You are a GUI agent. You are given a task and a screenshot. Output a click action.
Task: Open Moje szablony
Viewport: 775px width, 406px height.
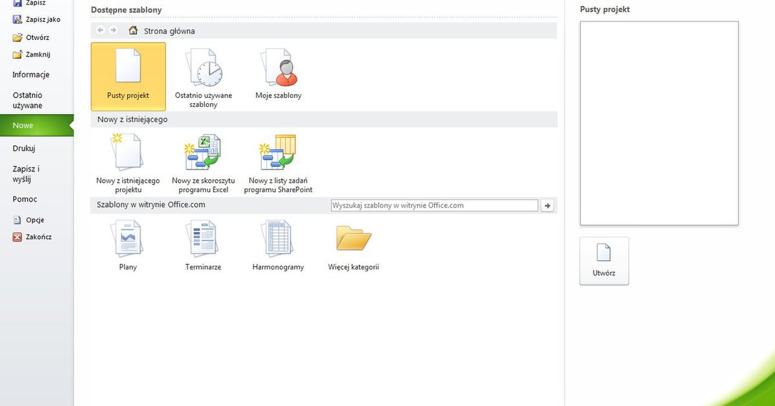(278, 71)
